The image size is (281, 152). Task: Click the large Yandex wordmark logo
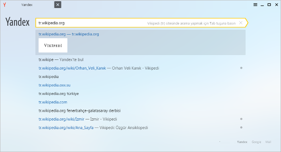click(17, 22)
